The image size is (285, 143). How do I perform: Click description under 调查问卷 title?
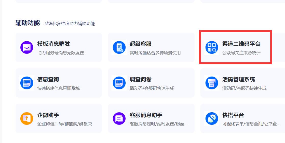click(152, 88)
